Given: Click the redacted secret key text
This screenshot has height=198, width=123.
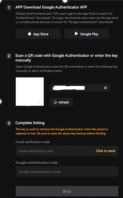Looking at the screenshot, I should [69, 88].
